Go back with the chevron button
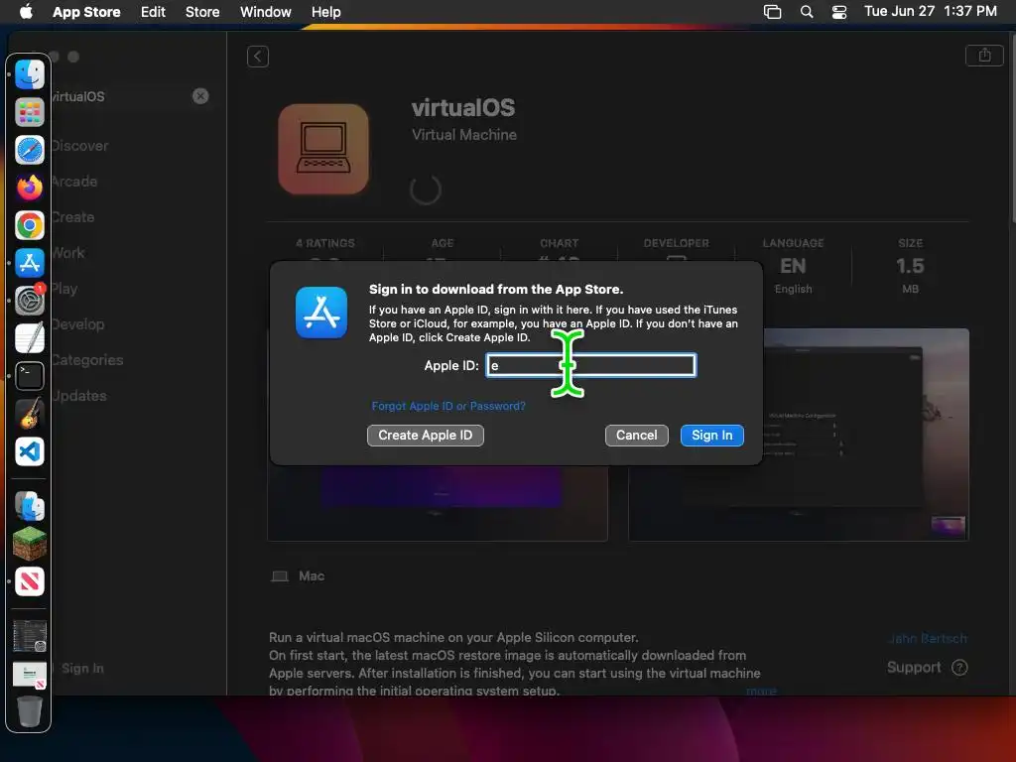This screenshot has height=762, width=1016. click(258, 57)
